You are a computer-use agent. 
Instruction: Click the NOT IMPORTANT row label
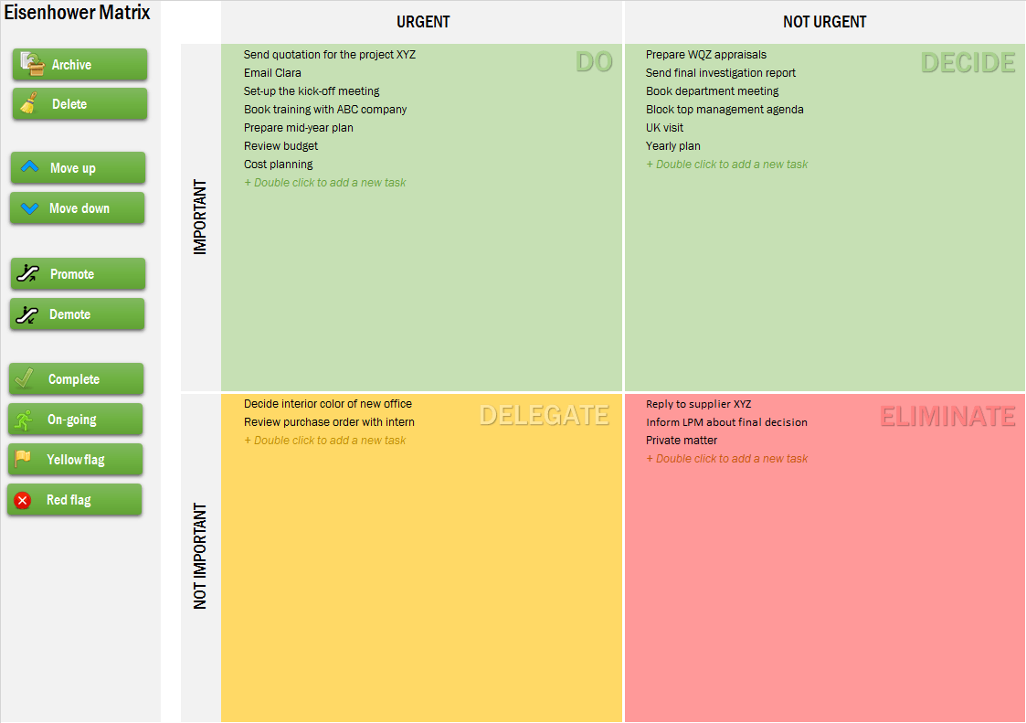click(200, 555)
